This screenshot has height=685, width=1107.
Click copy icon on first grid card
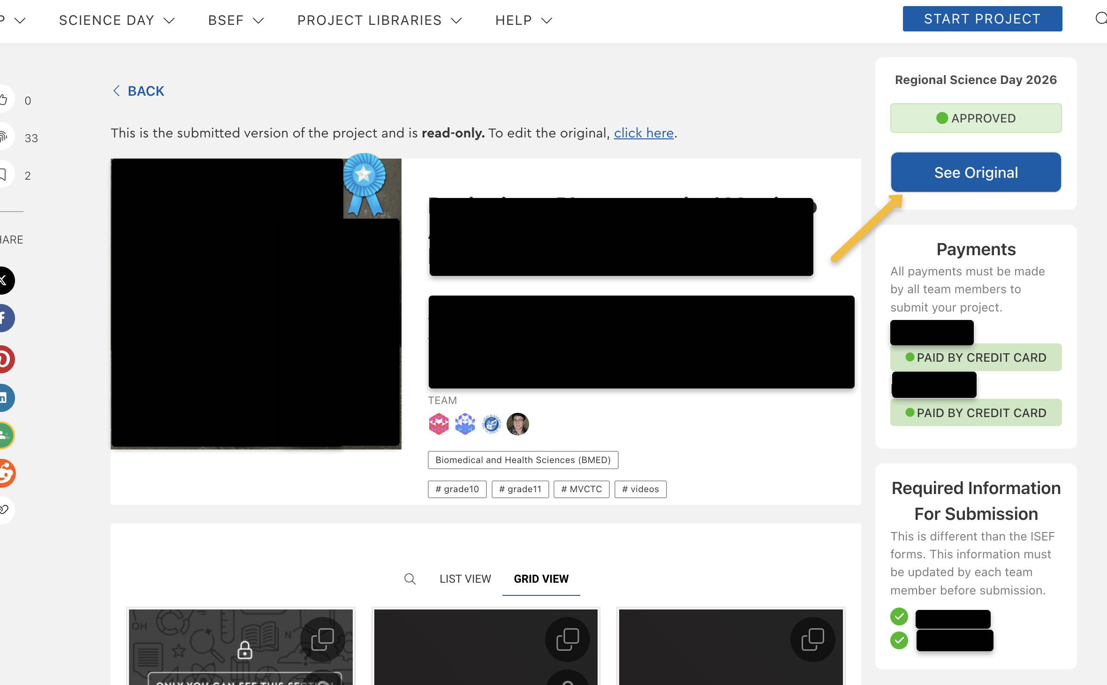(322, 639)
